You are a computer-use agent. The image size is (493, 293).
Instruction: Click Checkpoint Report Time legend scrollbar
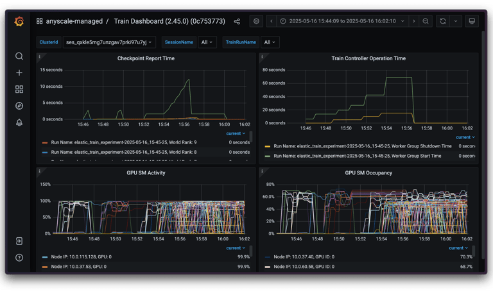point(251,137)
